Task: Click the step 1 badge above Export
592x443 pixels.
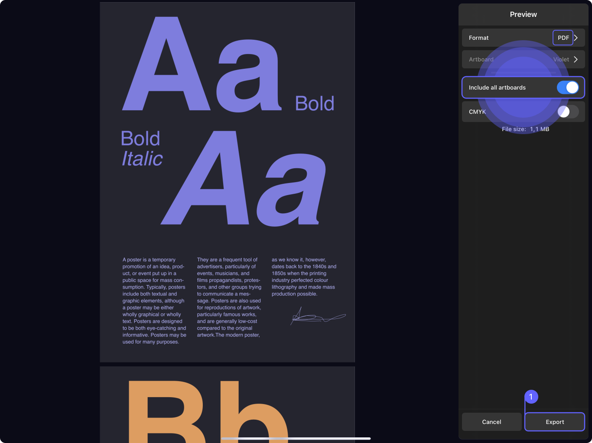Action: click(x=531, y=396)
